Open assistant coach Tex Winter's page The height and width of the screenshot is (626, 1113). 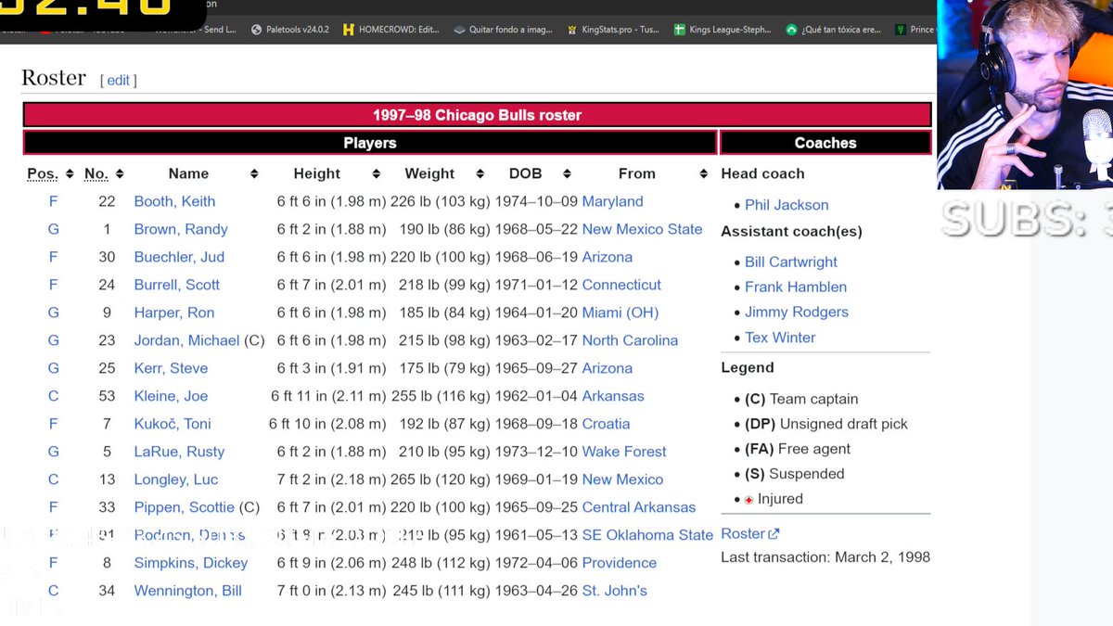780,338
